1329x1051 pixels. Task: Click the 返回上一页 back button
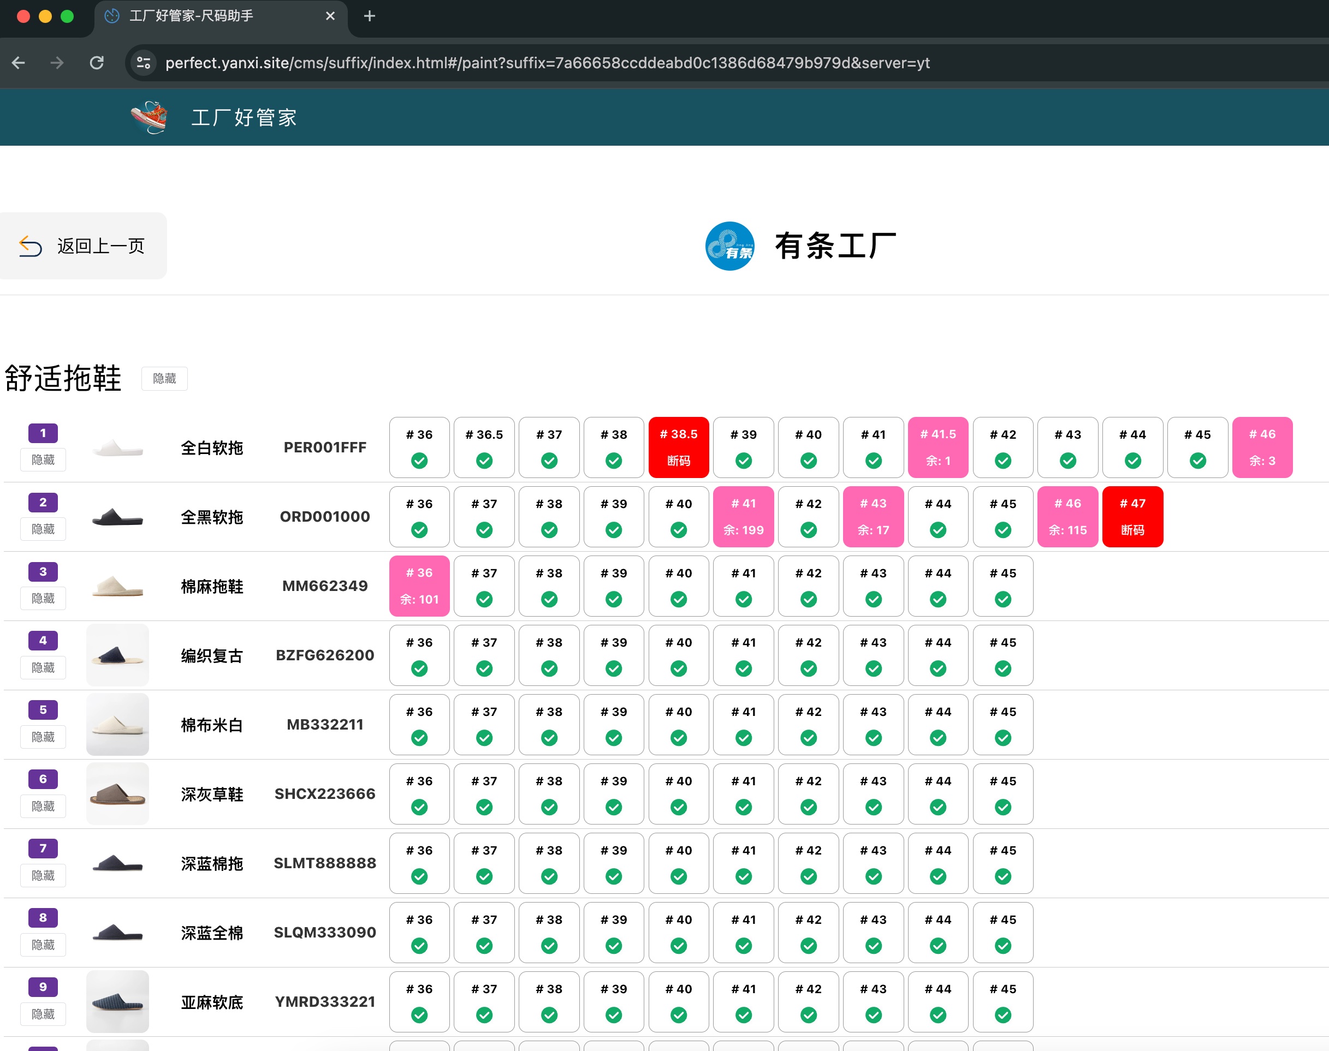coord(83,246)
